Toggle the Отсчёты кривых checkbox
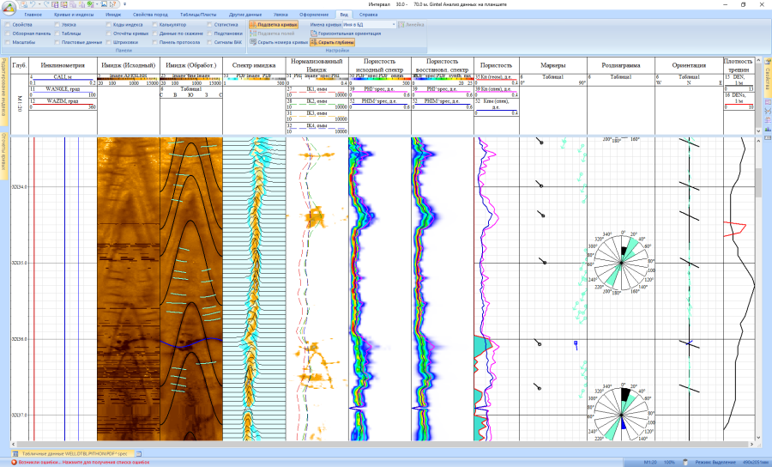Viewport: 772px width, 467px height. point(109,33)
